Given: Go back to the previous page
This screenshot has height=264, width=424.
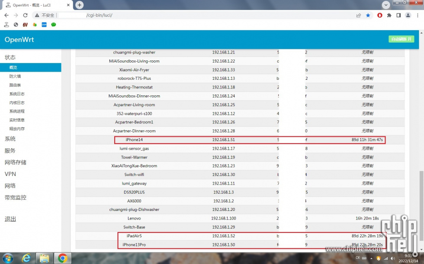Looking at the screenshot, I should click(x=6, y=16).
